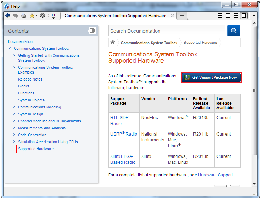The image size is (261, 199).
Task: Click the Earliest Release Available header
Action: [203, 103]
